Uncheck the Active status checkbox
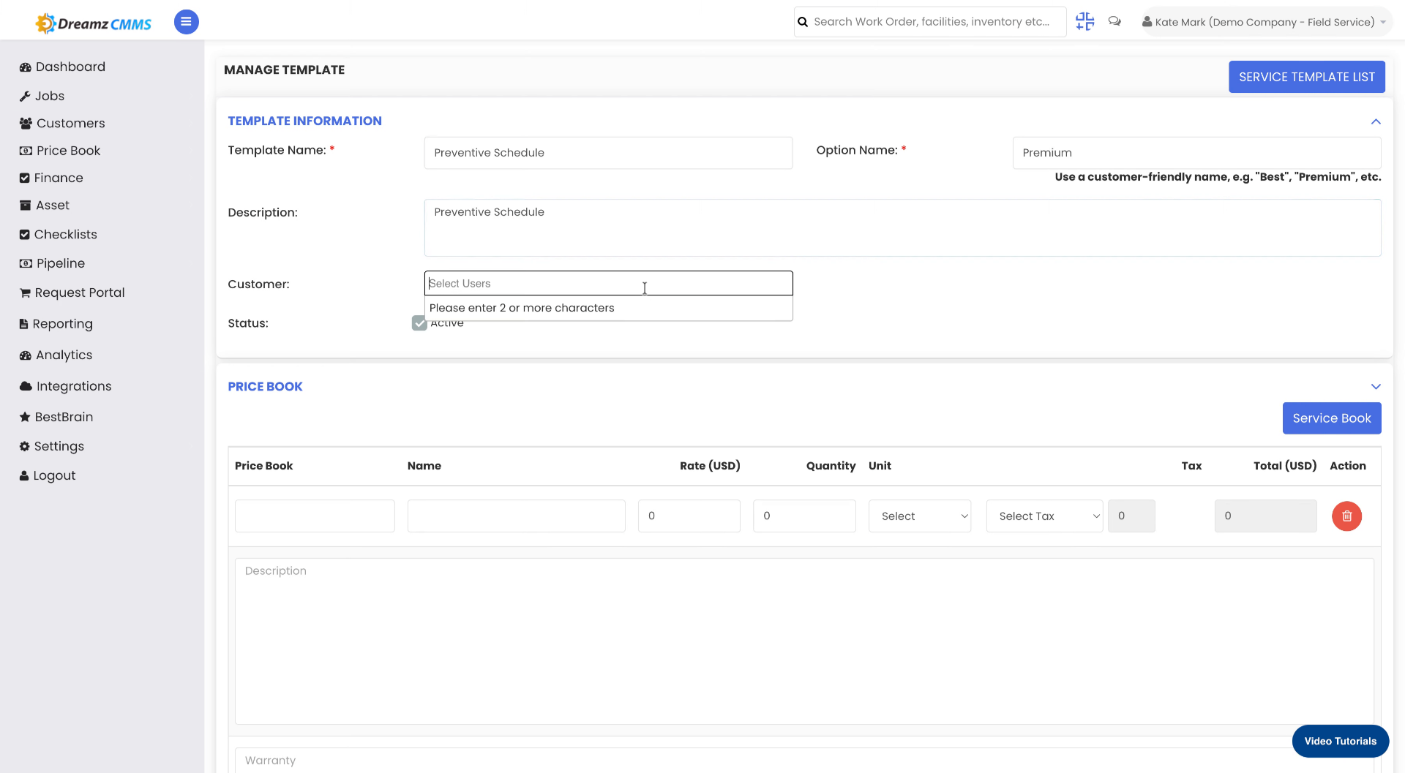This screenshot has width=1405, height=773. 419,323
